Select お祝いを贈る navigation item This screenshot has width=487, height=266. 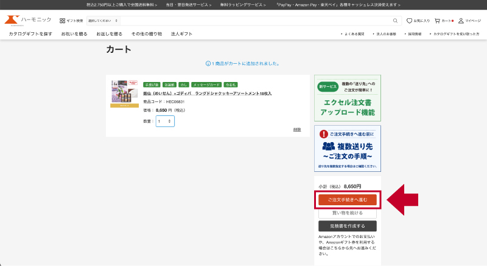[74, 34]
